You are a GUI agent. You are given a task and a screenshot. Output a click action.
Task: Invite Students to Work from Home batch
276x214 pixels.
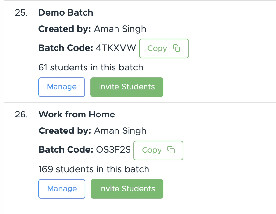point(127,189)
